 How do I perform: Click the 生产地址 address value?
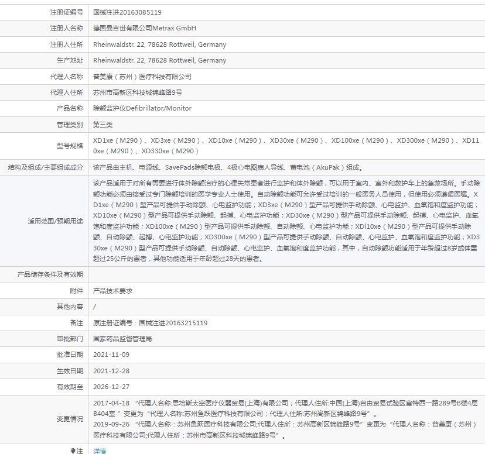click(159, 60)
